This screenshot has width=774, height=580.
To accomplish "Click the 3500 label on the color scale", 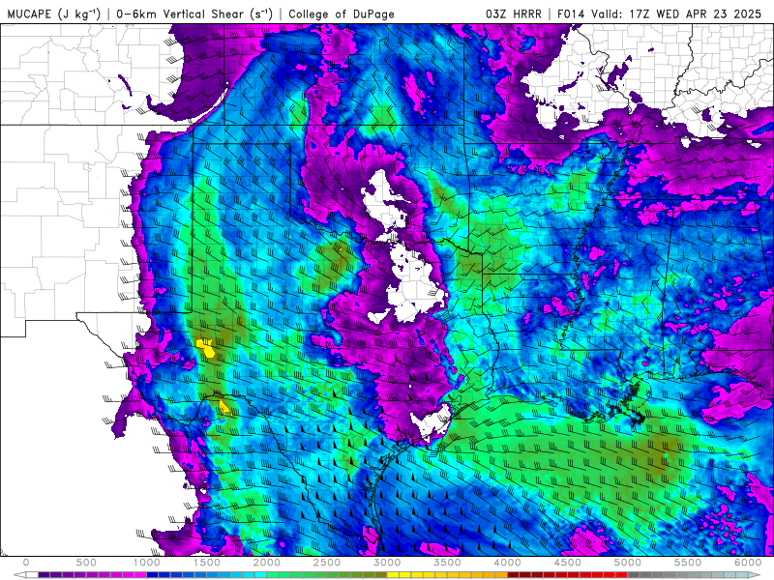I will tap(447, 563).
